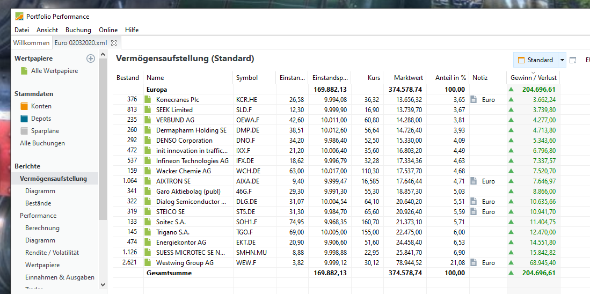The height and width of the screenshot is (294, 590).
Task: Open the note icon in Konecranes Plc row
Action: click(x=474, y=100)
